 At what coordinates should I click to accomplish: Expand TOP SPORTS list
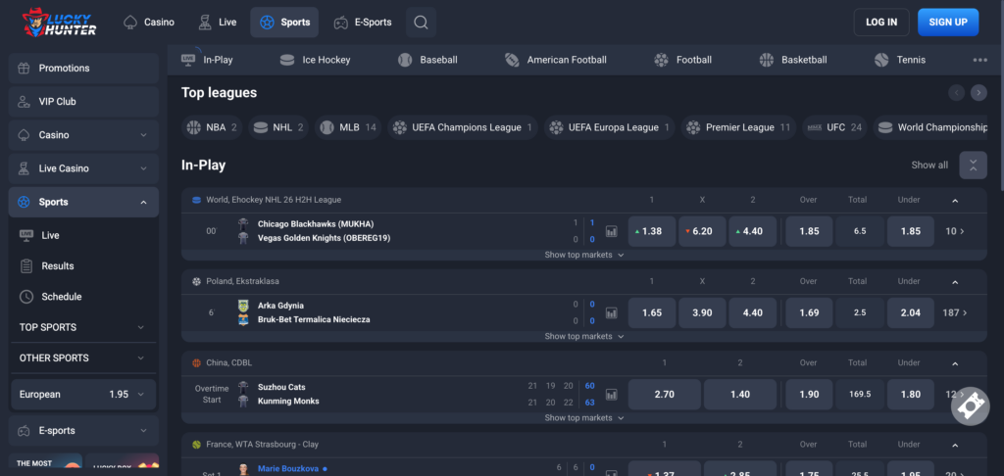click(83, 327)
